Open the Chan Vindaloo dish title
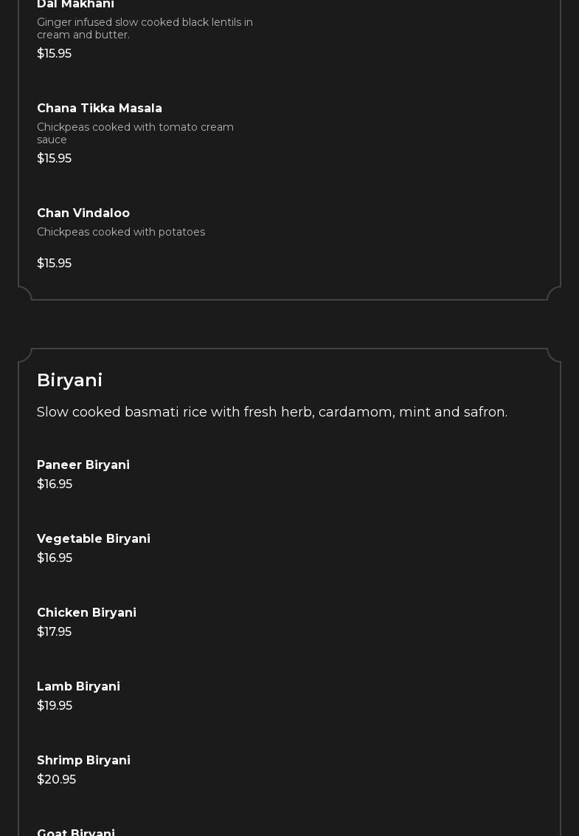The height and width of the screenshot is (836, 579). 83,213
